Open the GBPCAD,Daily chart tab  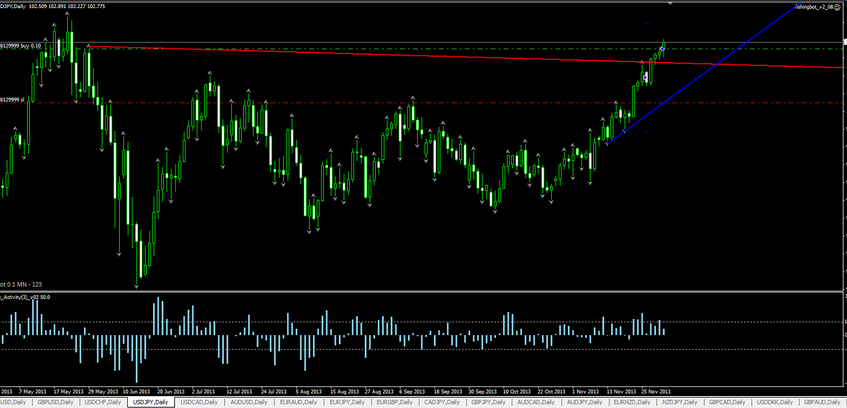pos(727,402)
